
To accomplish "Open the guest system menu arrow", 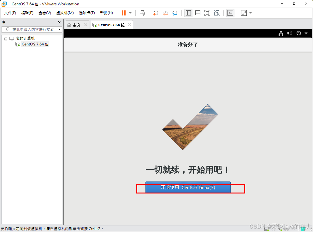I will coord(306,33).
